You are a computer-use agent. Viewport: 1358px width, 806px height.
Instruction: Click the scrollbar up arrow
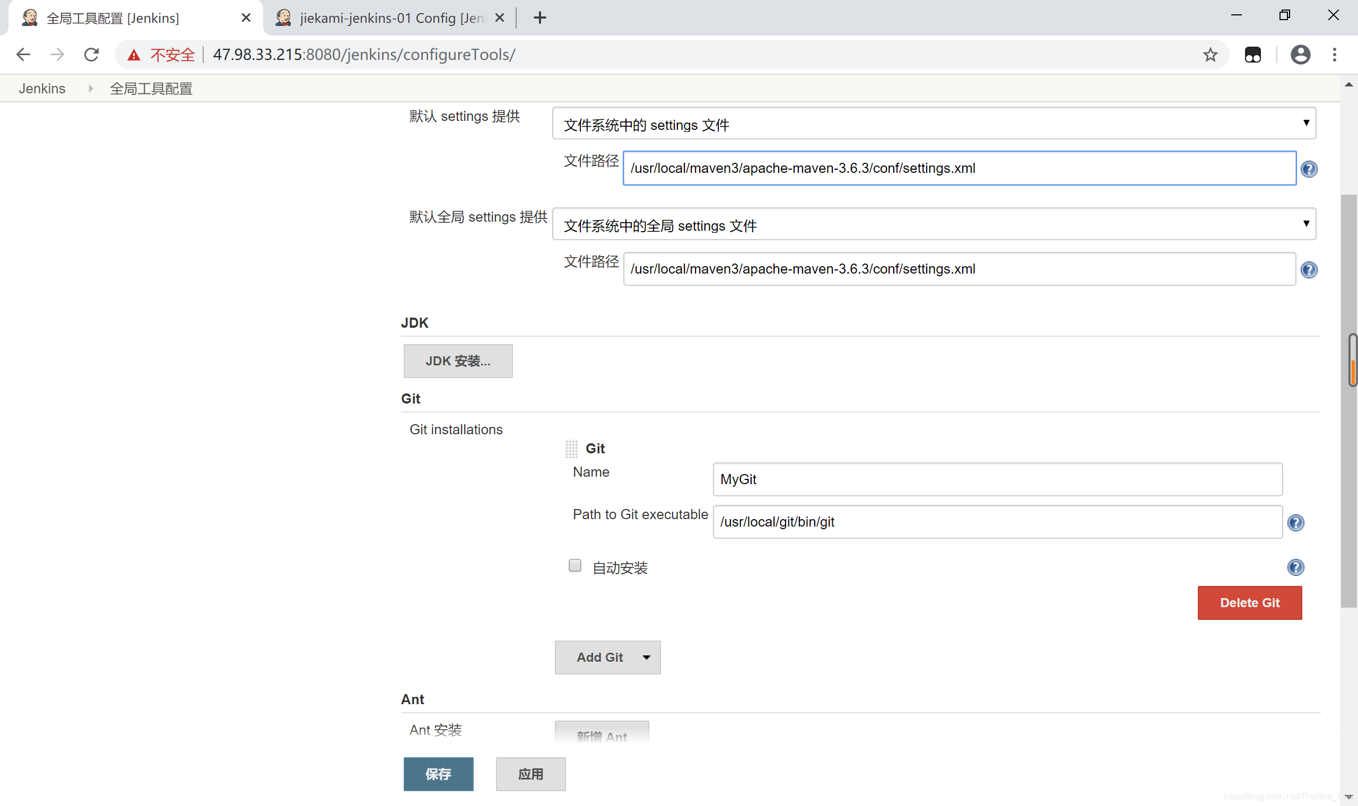pos(1348,84)
